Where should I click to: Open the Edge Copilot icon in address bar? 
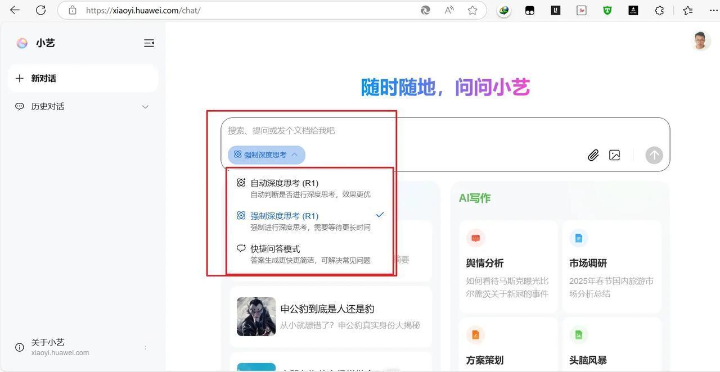click(425, 10)
